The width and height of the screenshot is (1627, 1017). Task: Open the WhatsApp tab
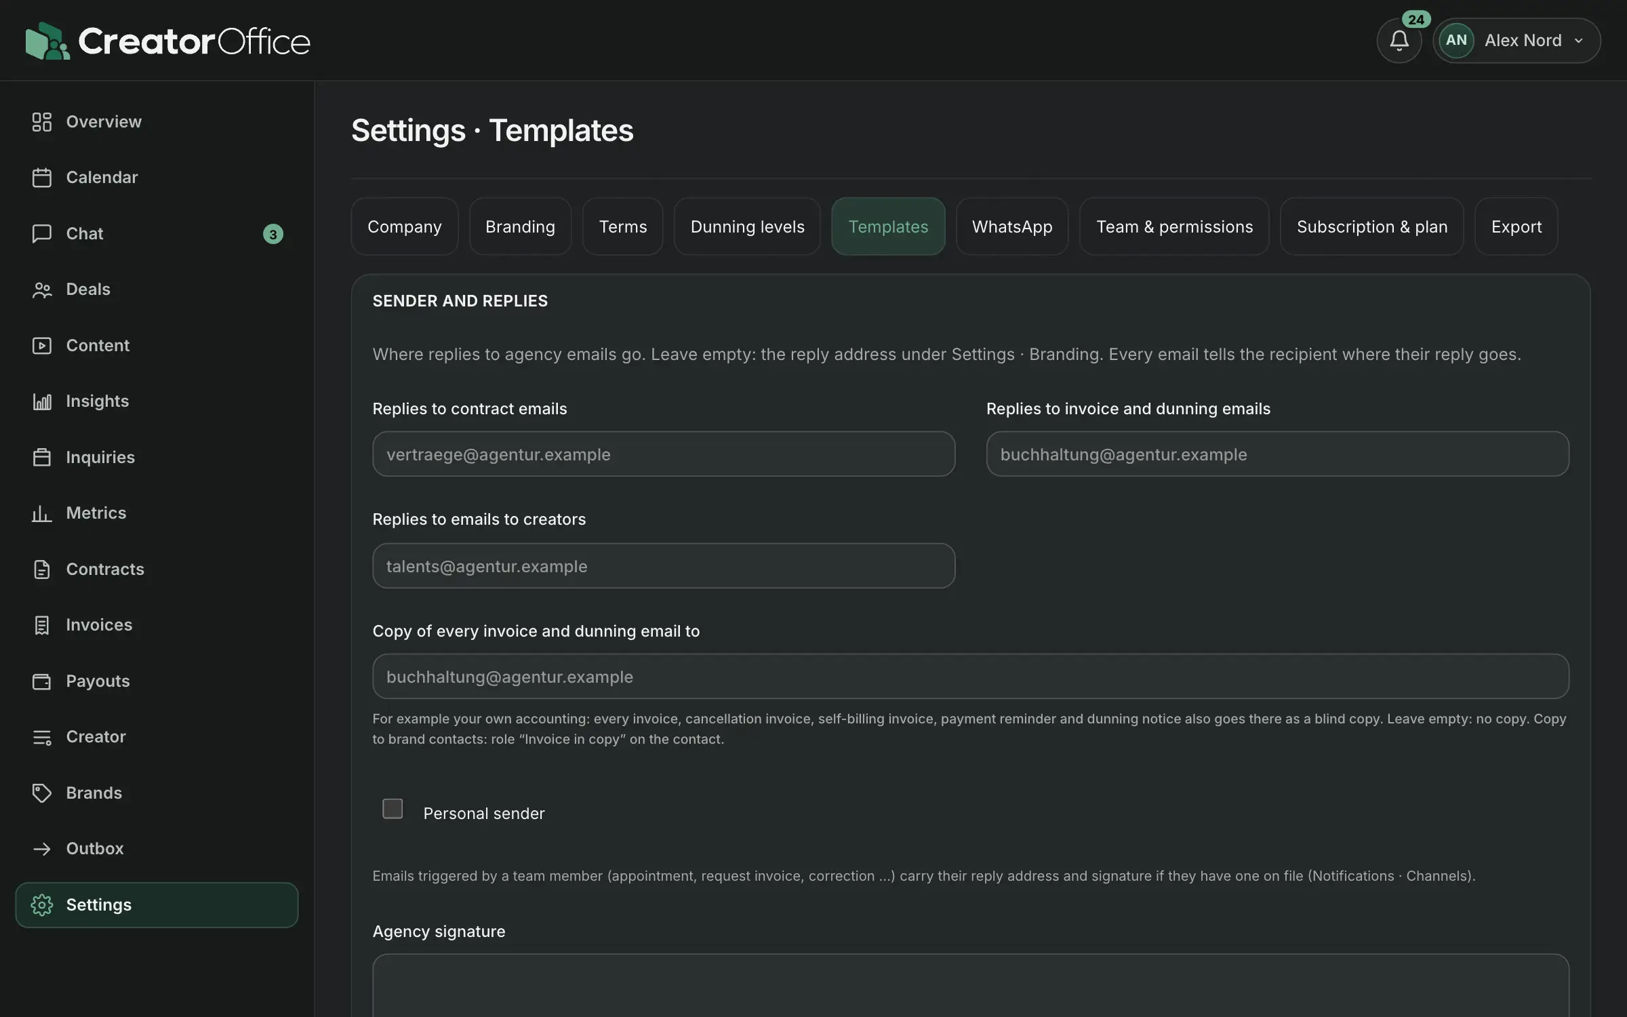pos(1012,226)
